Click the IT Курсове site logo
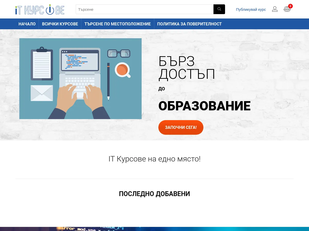The width and height of the screenshot is (309, 231). pyautogui.click(x=40, y=9)
